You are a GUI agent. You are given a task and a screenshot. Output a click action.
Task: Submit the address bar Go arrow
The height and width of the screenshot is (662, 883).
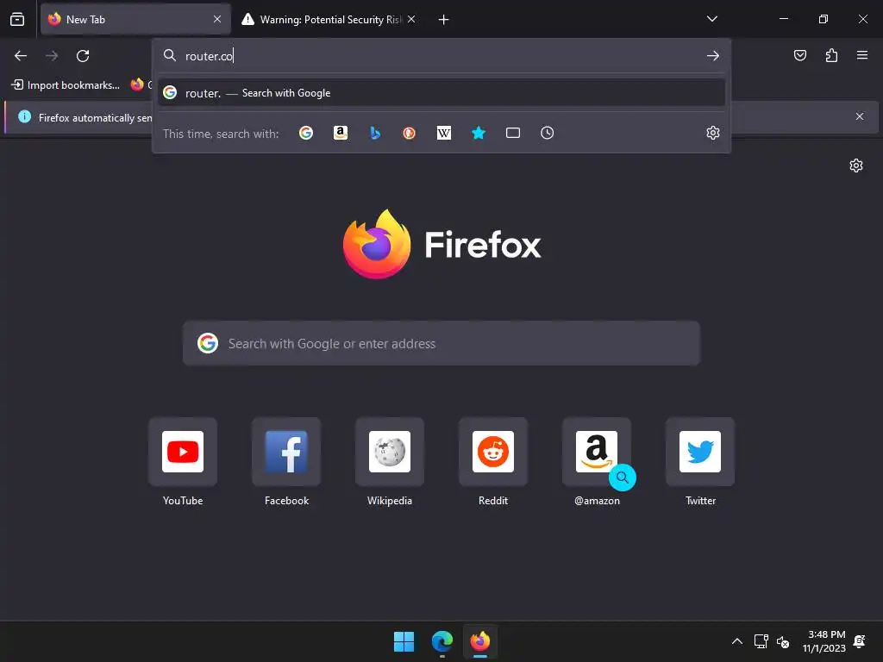tap(713, 56)
